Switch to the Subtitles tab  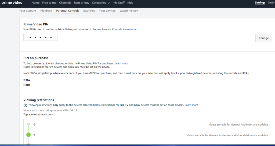89,11
